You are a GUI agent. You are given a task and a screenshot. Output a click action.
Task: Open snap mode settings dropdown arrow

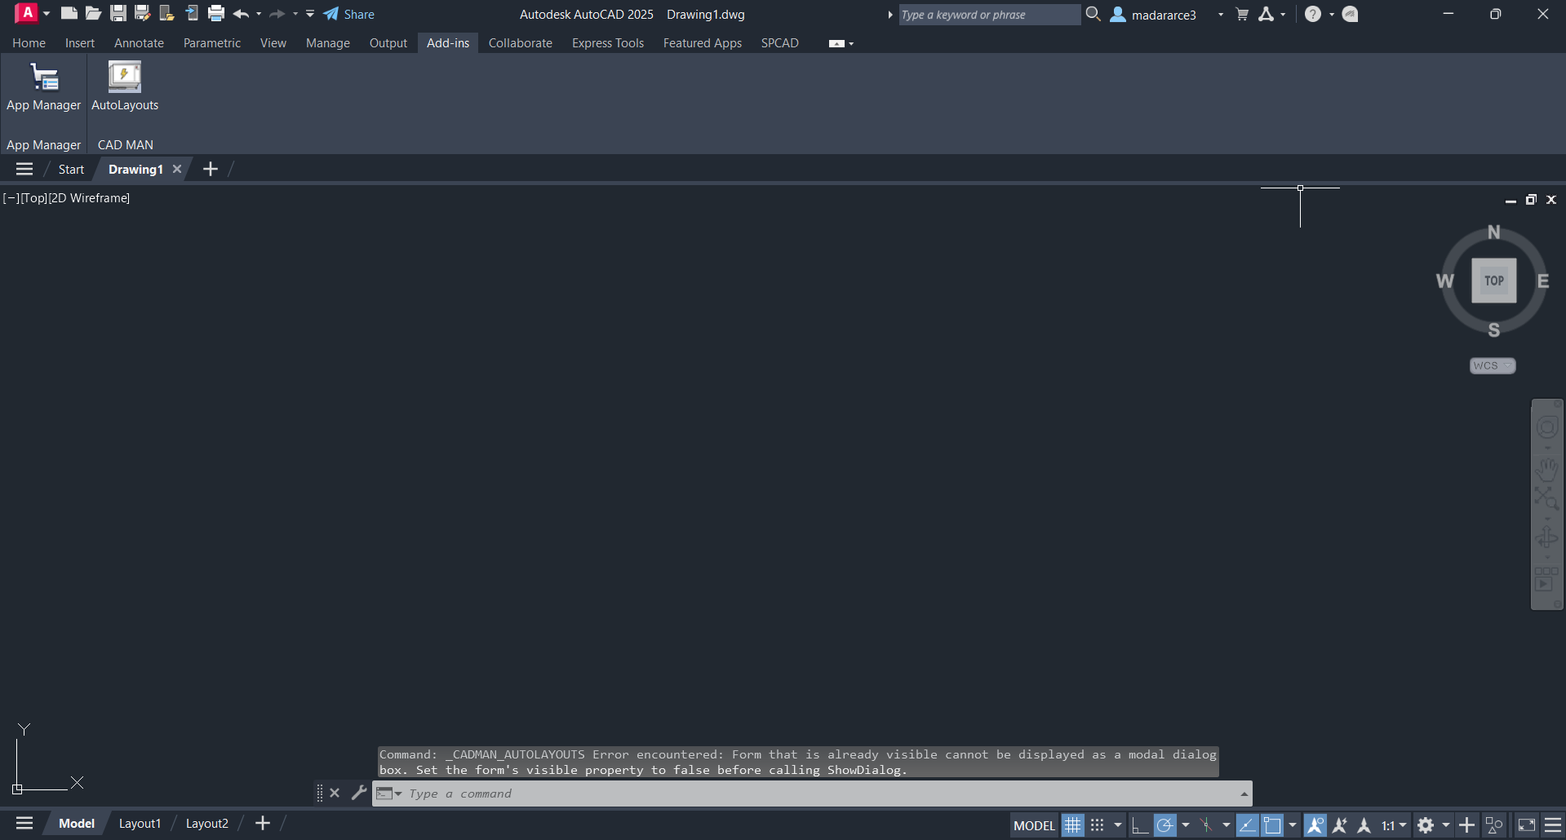click(1118, 825)
